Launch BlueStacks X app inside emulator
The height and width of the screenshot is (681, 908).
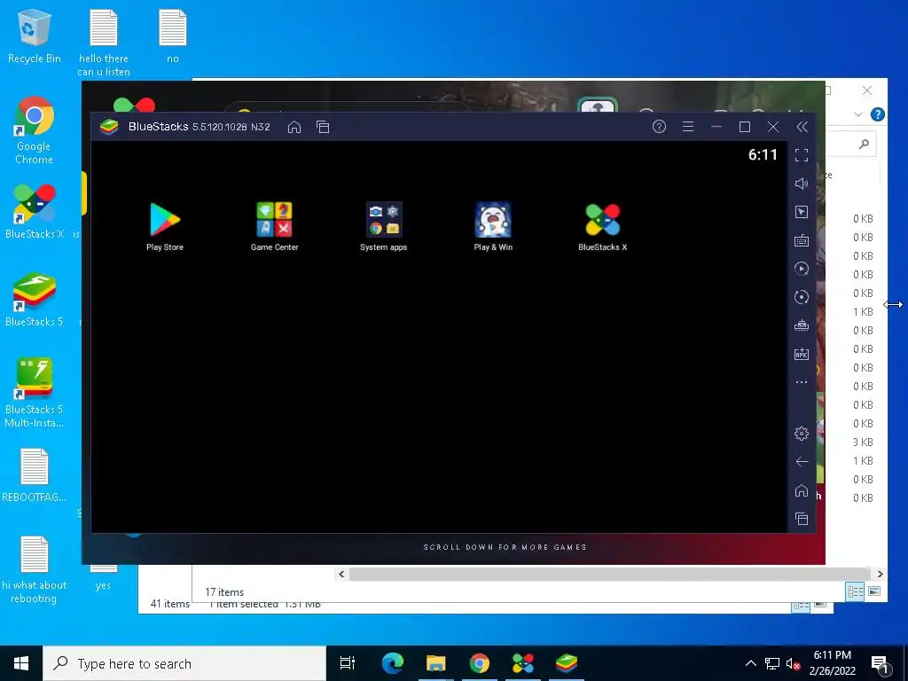(x=602, y=226)
